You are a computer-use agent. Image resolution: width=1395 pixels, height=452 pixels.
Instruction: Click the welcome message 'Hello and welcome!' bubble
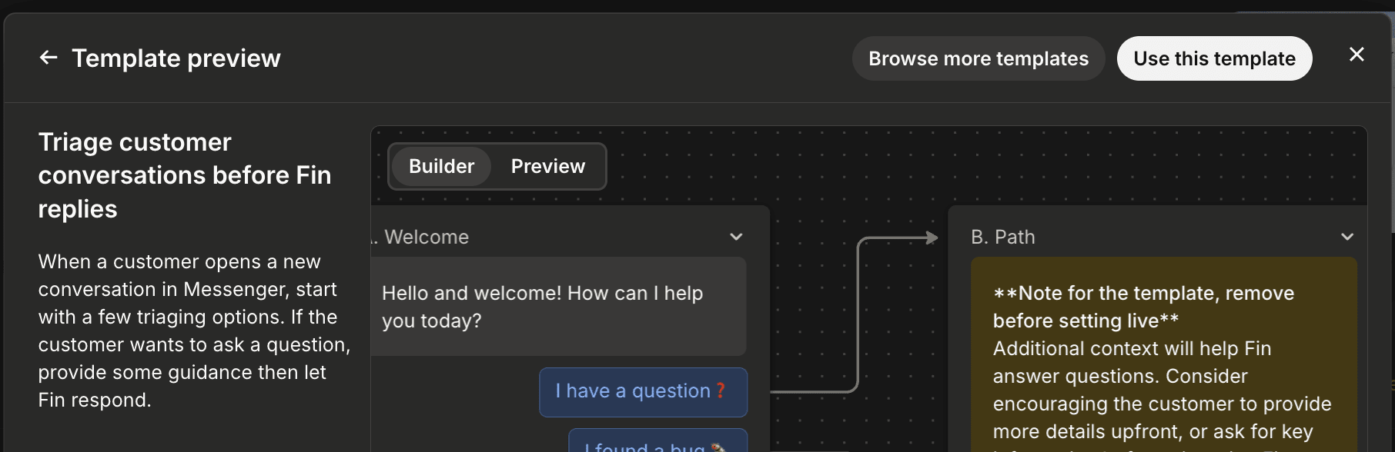pyautogui.click(x=558, y=306)
